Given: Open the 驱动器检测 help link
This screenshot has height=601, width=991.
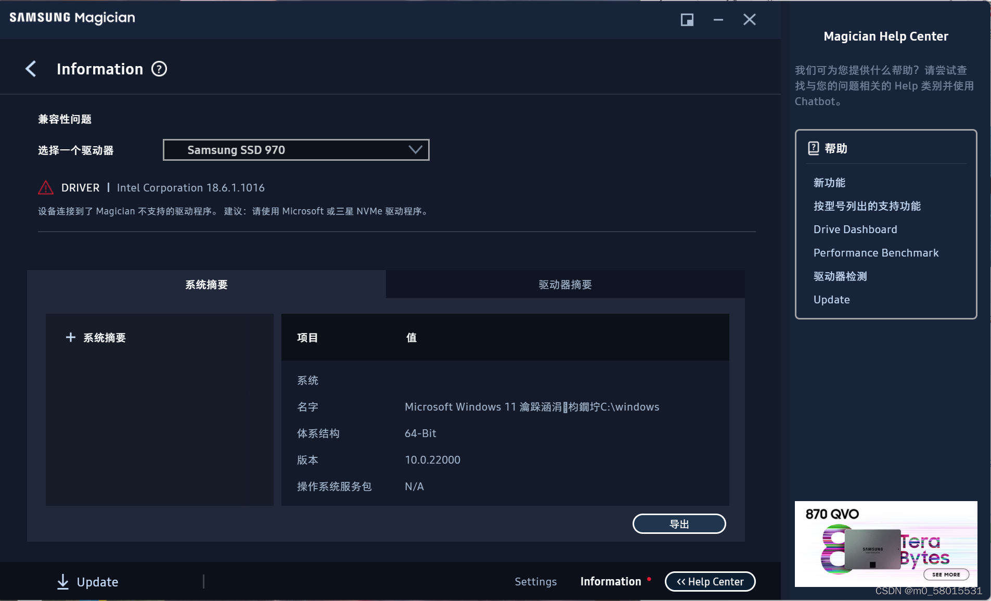Looking at the screenshot, I should coord(840,276).
